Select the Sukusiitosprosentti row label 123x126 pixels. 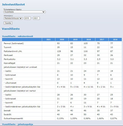pos(13,118)
